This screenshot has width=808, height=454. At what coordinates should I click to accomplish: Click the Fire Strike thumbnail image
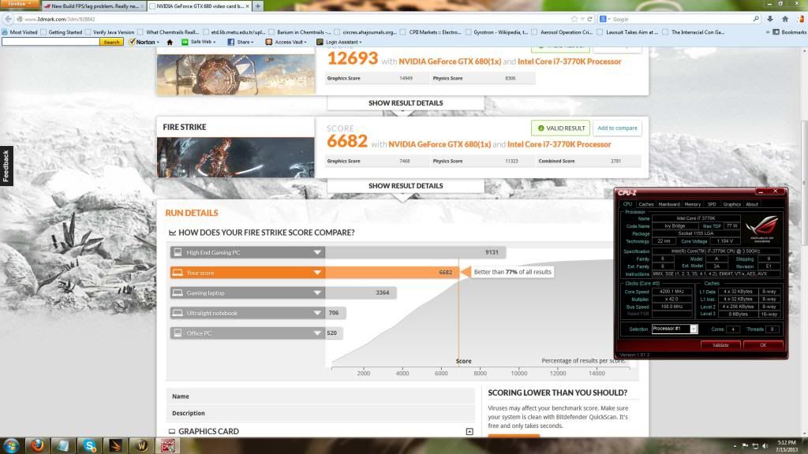tap(235, 157)
